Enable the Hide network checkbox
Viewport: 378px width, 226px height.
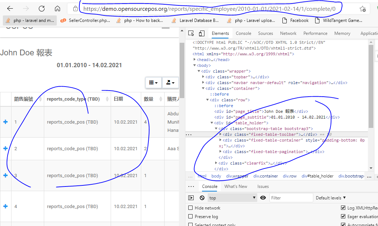tap(190, 208)
